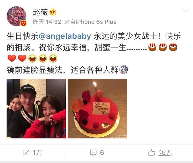
Task: Tap the first birthday cake emoji
Action: point(153,47)
